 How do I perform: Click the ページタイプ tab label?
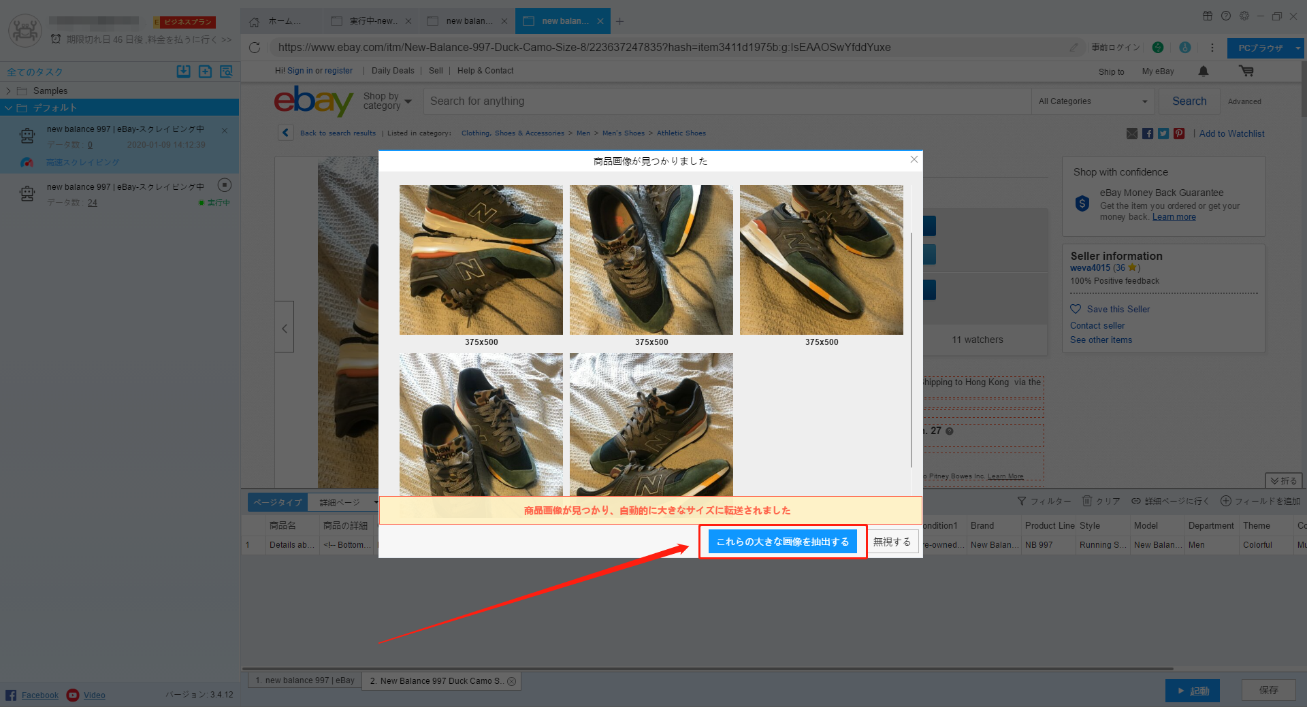coord(278,502)
